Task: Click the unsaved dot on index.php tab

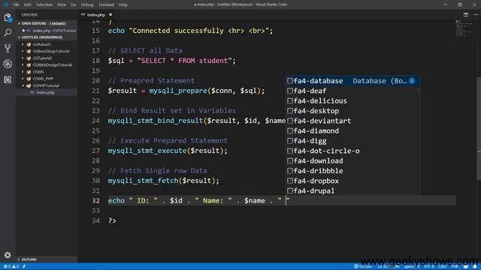Action: [x=110, y=15]
